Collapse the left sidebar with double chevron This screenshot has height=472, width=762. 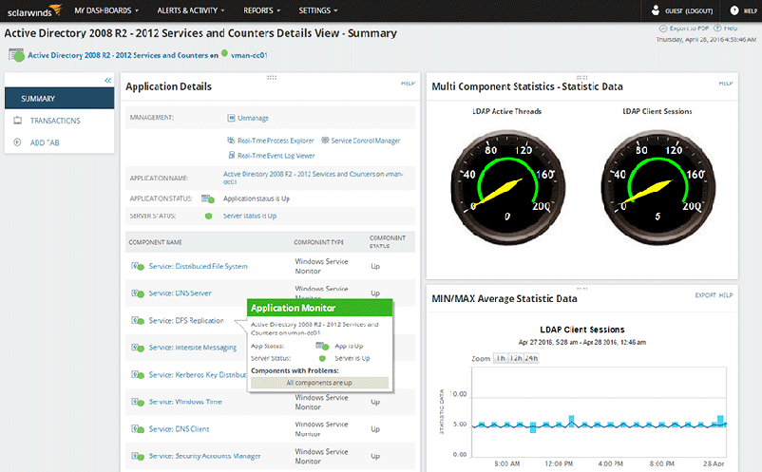(x=108, y=80)
